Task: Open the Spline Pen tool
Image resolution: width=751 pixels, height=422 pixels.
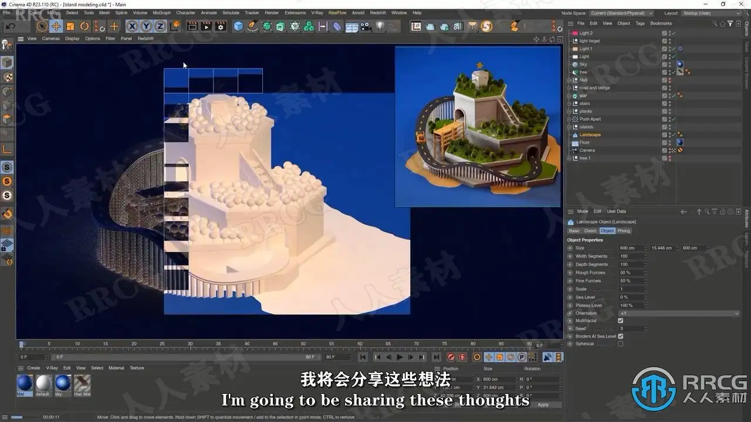Action: [x=253, y=26]
